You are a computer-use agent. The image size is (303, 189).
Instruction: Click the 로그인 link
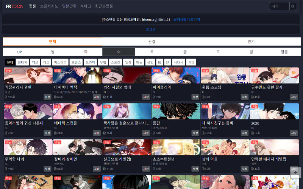tap(151, 30)
